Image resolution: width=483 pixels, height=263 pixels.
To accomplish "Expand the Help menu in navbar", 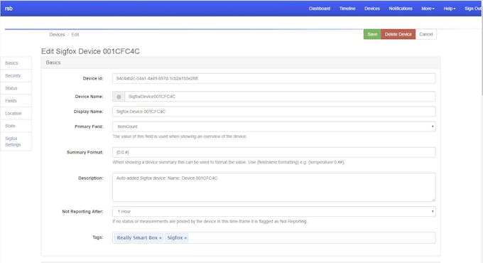I will coord(450,9).
